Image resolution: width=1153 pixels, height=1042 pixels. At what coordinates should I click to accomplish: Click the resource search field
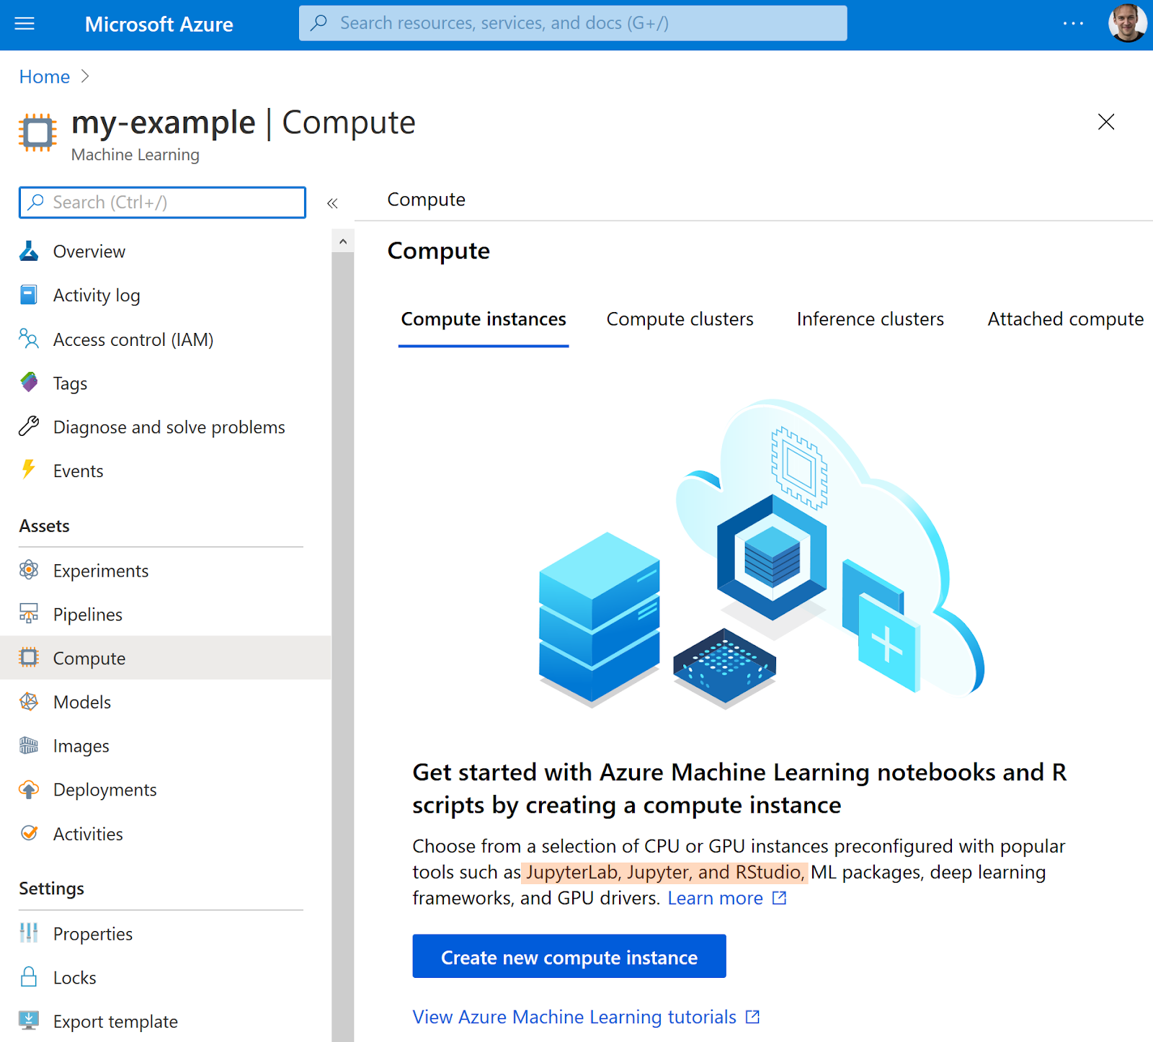pos(572,23)
